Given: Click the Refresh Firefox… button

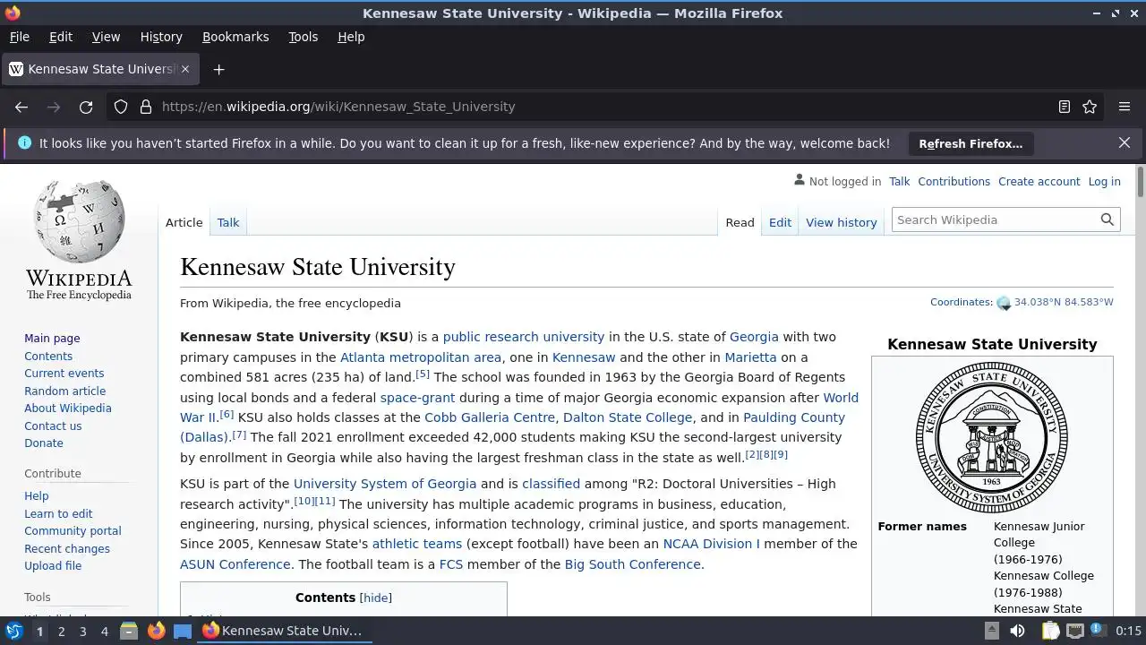Looking at the screenshot, I should (971, 143).
